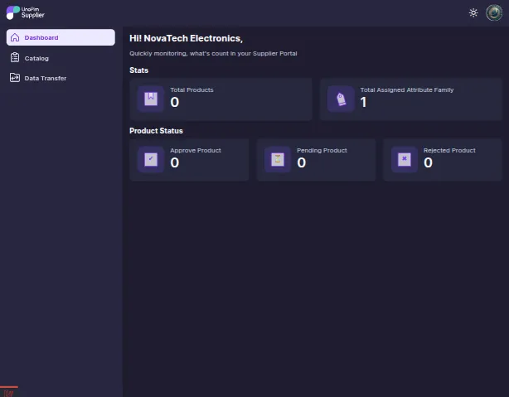Open the Data Transfer menu item
This screenshot has width=509, height=397.
point(61,78)
